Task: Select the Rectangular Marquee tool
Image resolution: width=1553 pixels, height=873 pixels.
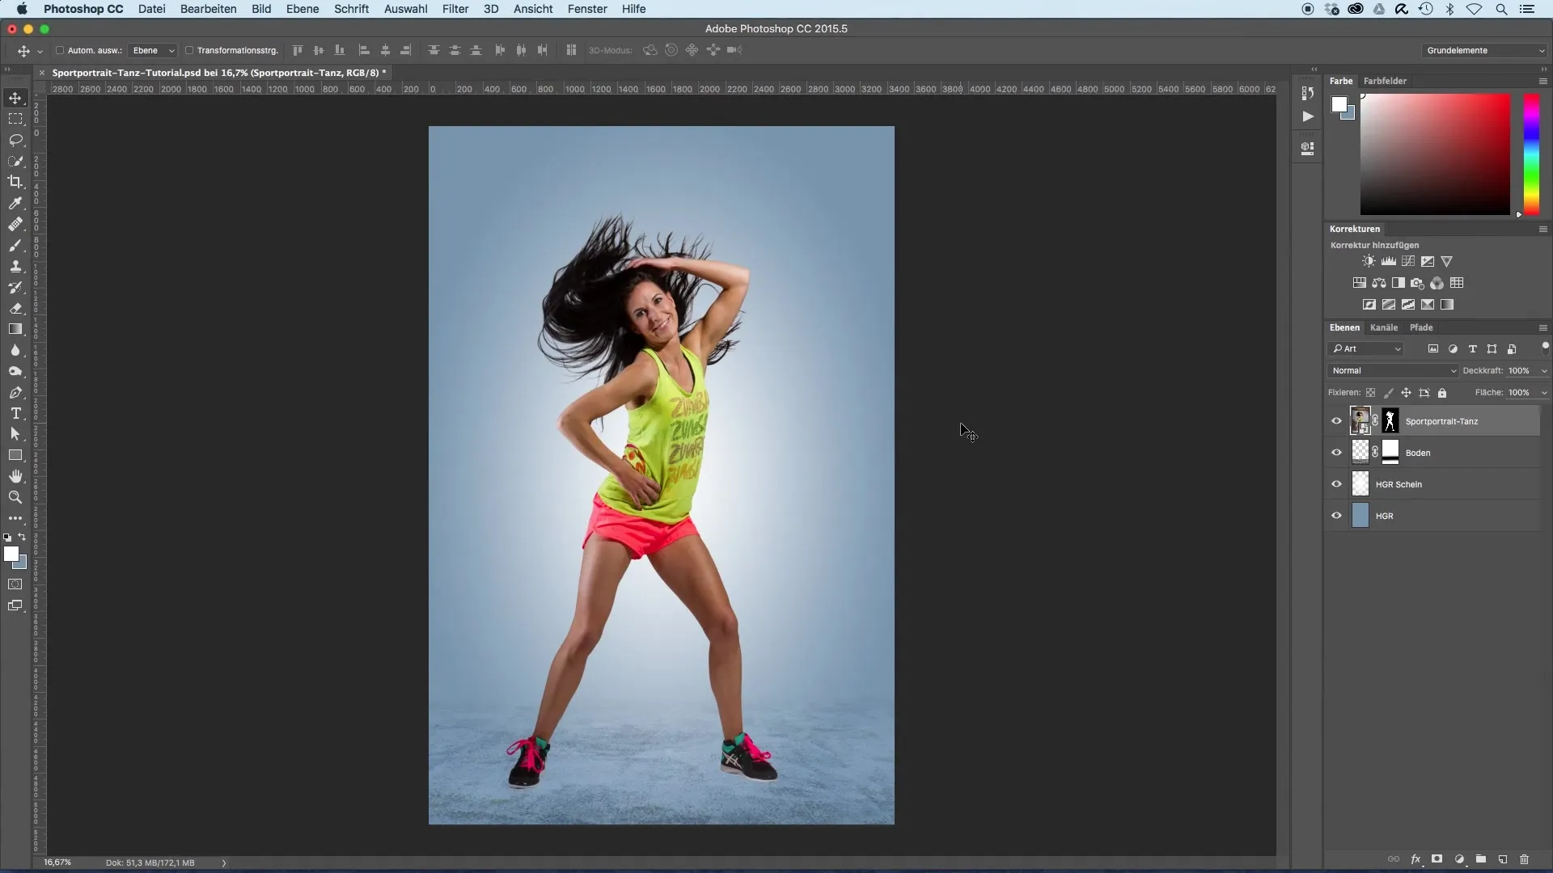Action: pos(15,119)
